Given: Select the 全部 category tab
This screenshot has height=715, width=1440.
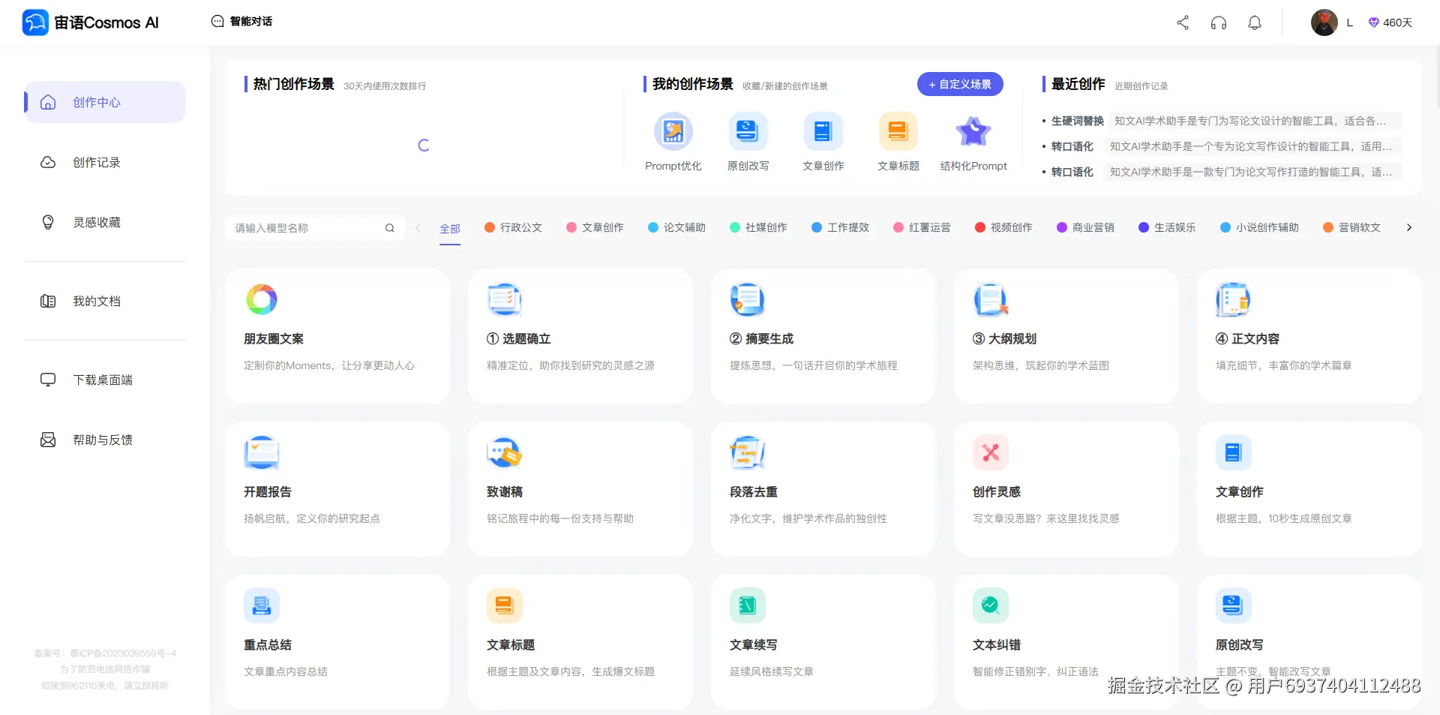Looking at the screenshot, I should tap(450, 228).
